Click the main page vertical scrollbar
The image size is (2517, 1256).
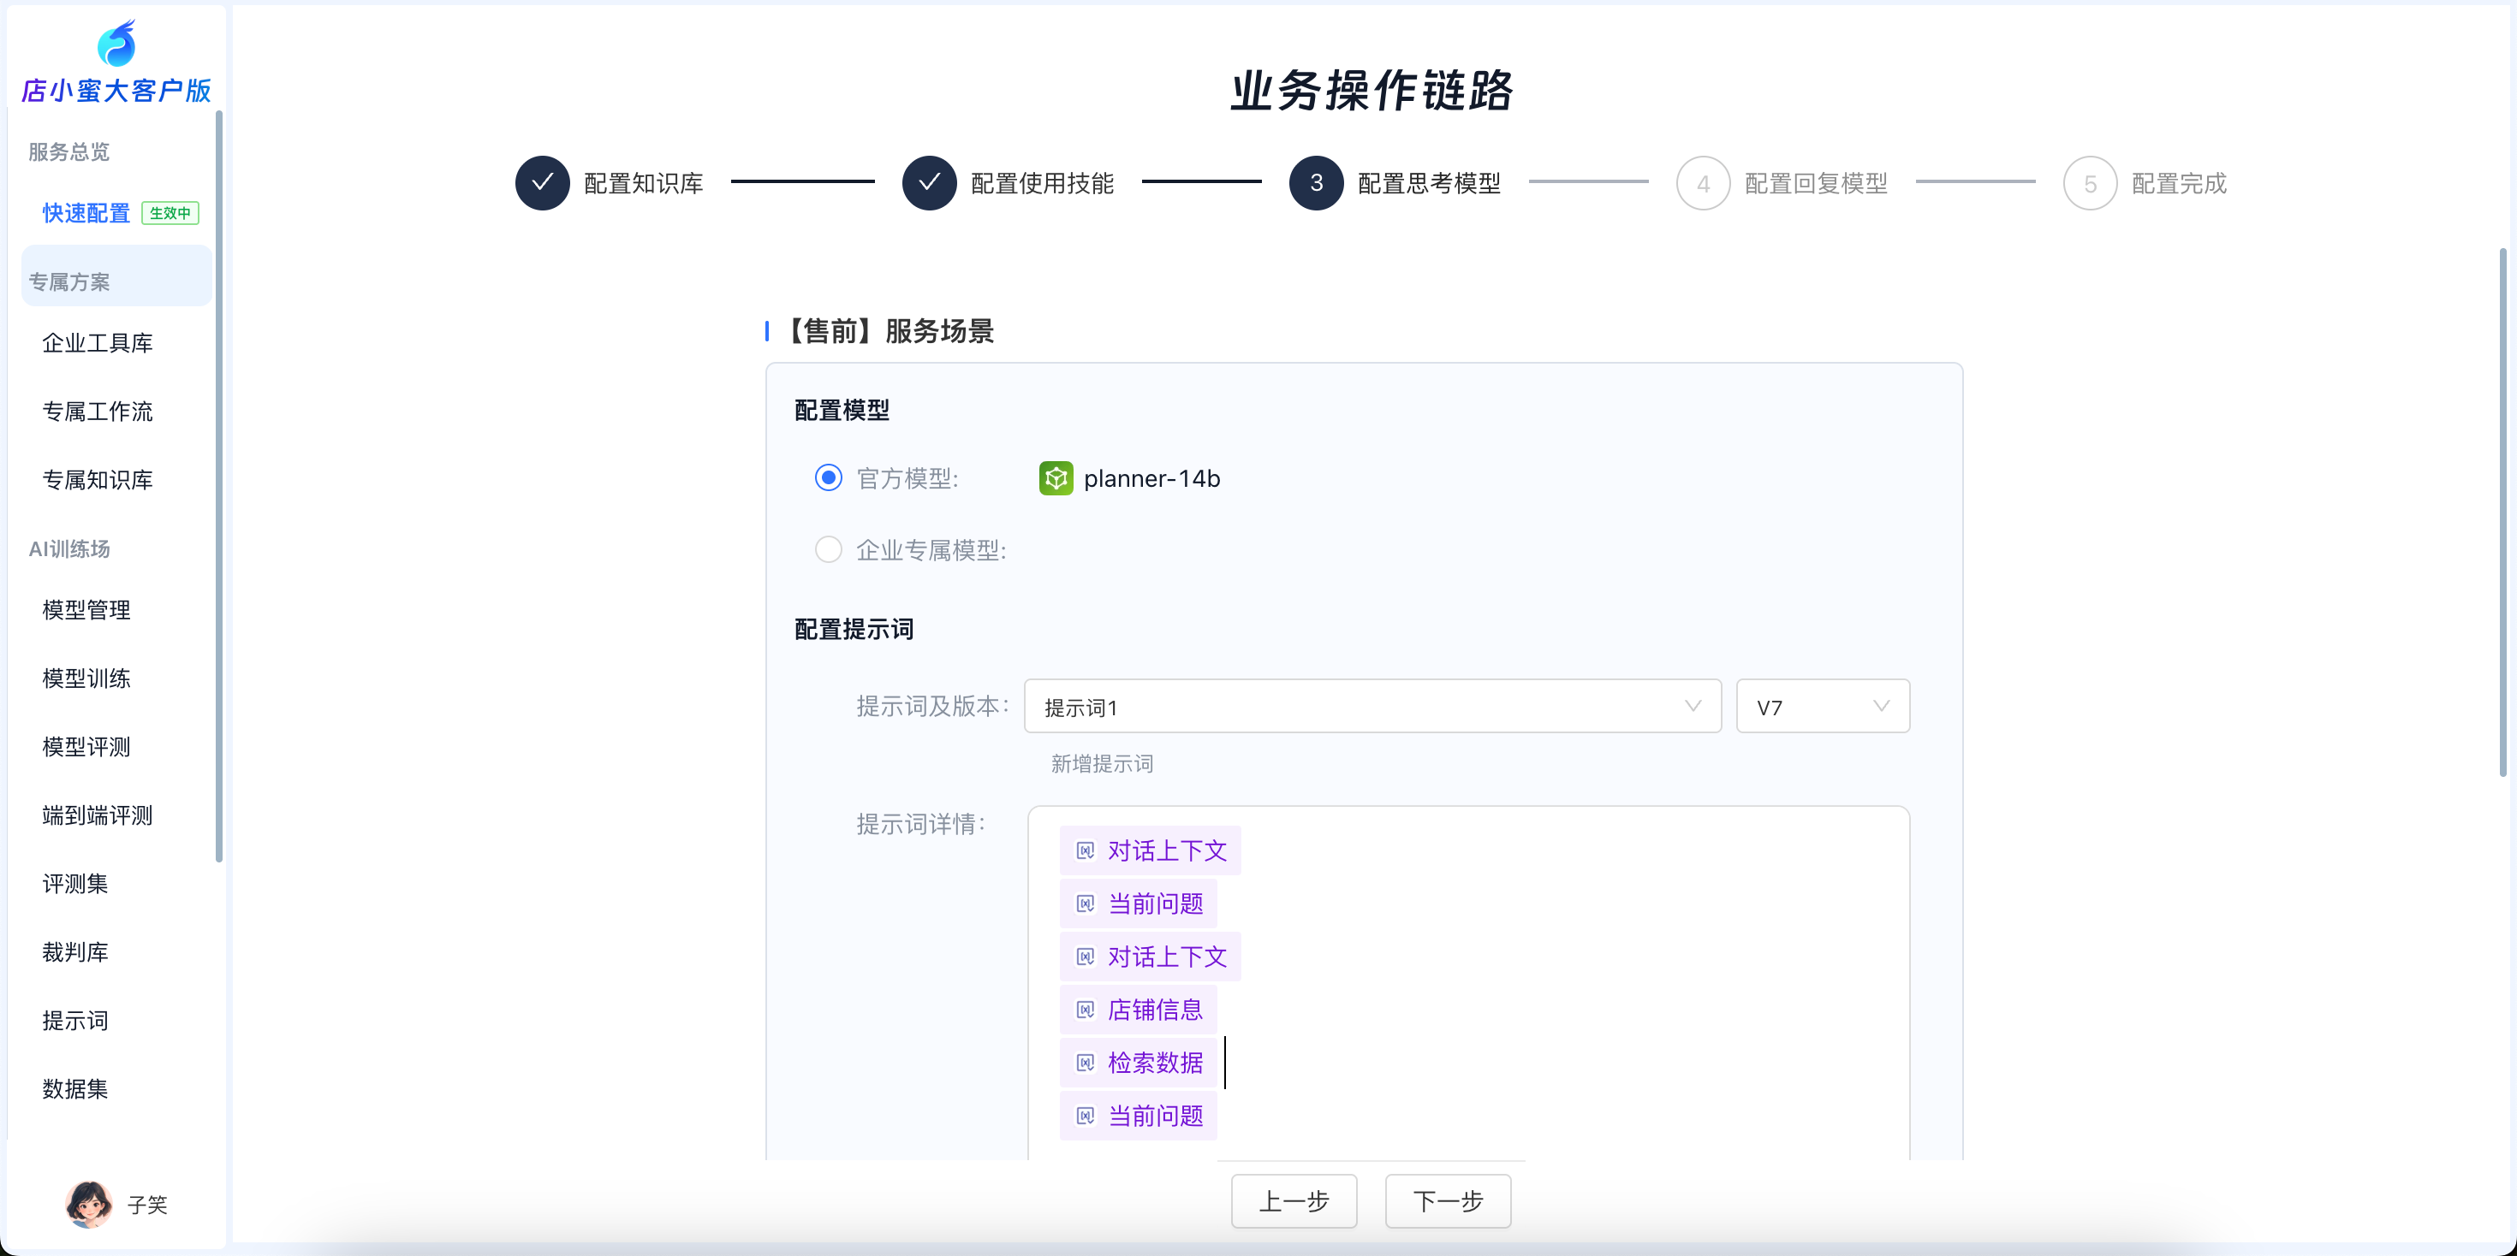click(x=2502, y=512)
